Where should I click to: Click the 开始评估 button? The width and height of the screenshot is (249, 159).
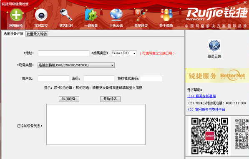(110, 99)
